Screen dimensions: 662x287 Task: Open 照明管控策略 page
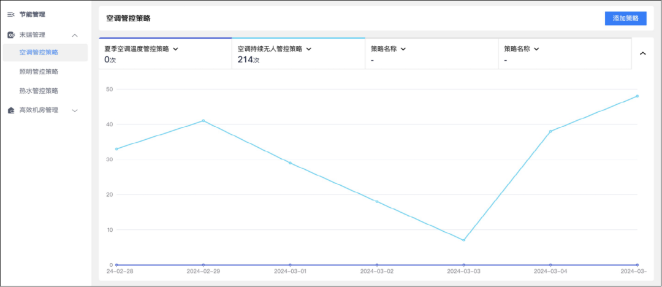pyautogui.click(x=39, y=72)
